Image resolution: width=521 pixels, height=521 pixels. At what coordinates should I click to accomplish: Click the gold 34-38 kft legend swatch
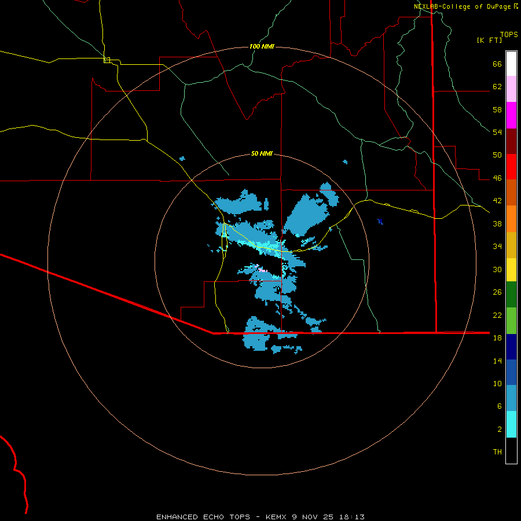click(x=511, y=245)
